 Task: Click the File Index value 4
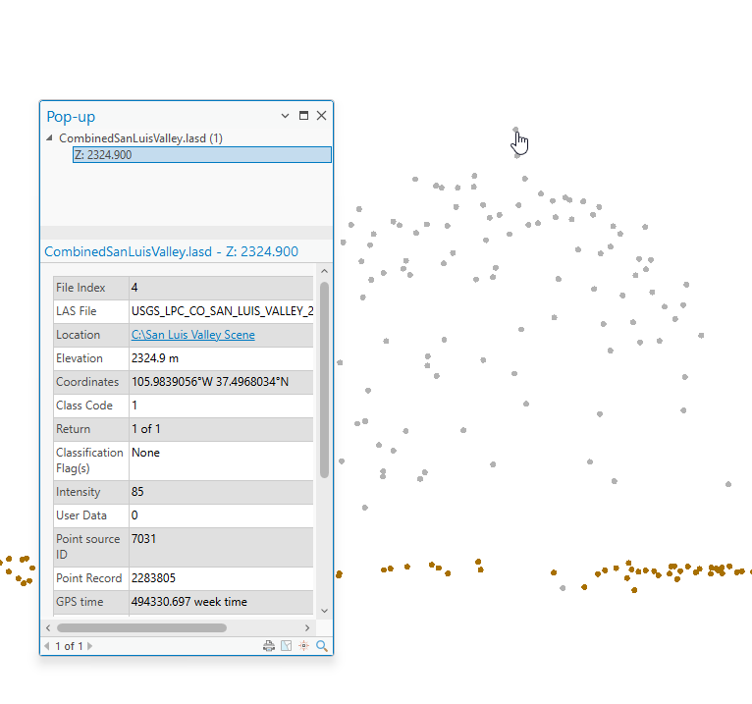click(x=134, y=288)
